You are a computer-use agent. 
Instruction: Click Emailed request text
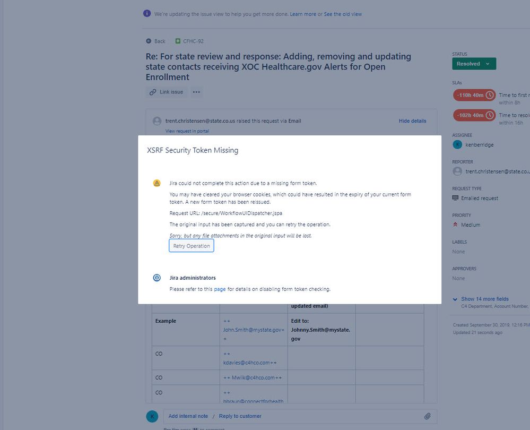click(480, 198)
